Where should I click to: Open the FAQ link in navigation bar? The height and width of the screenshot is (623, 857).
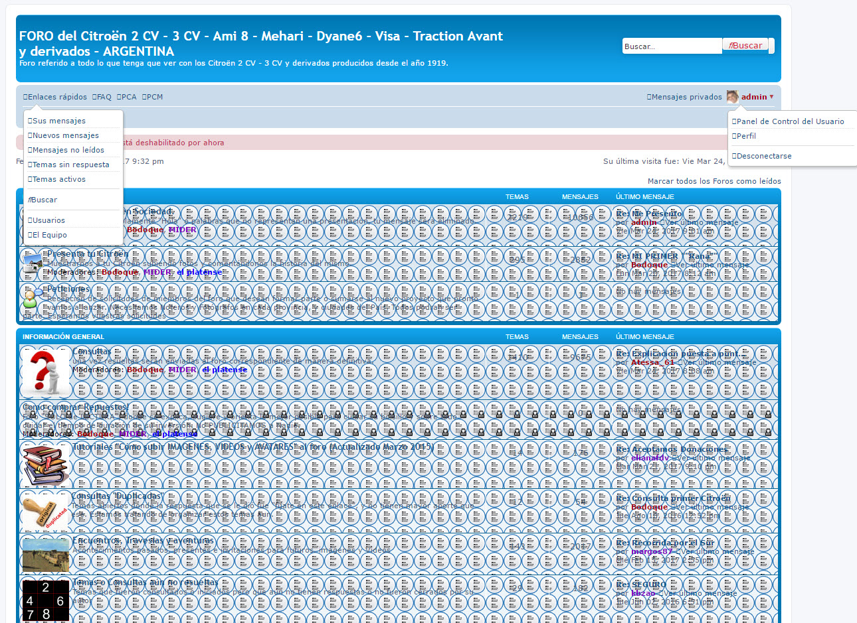pos(102,97)
